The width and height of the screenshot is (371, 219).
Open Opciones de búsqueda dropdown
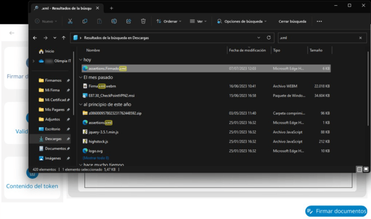point(242,21)
